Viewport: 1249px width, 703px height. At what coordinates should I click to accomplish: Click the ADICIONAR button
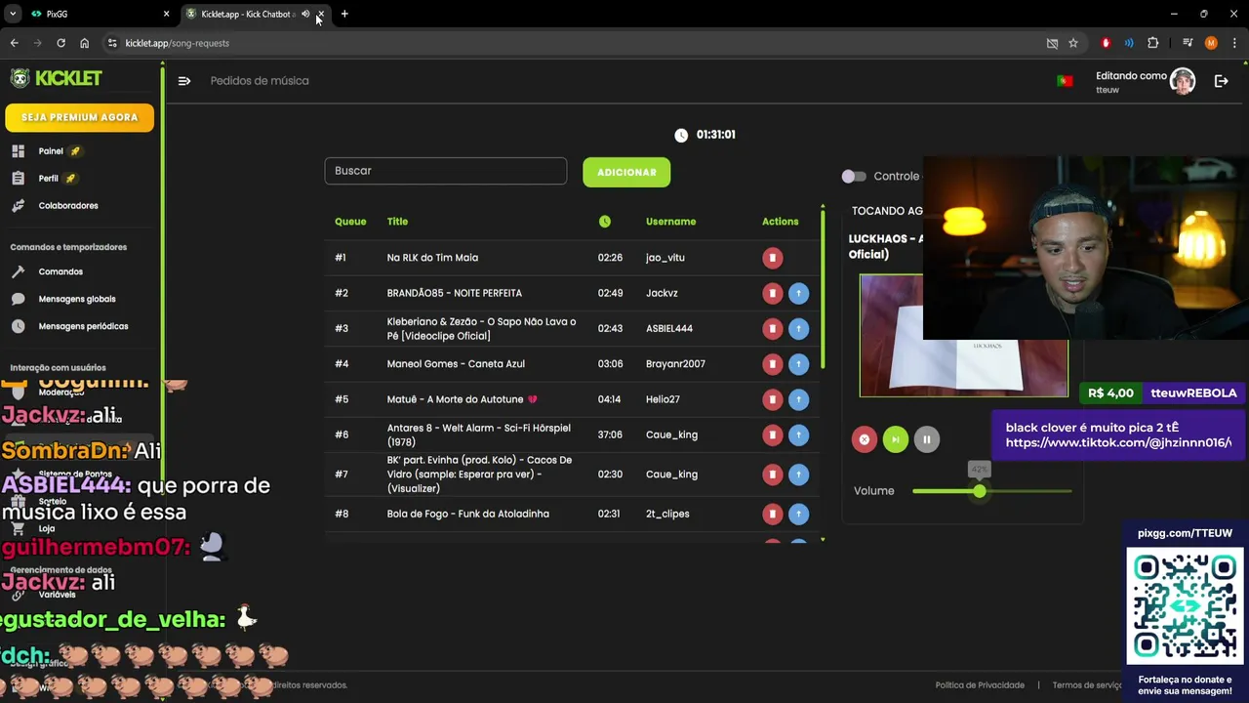(x=626, y=172)
